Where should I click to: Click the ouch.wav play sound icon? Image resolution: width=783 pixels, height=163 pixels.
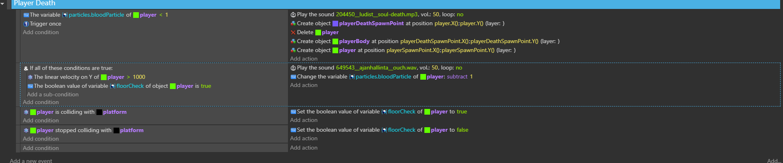click(293, 68)
